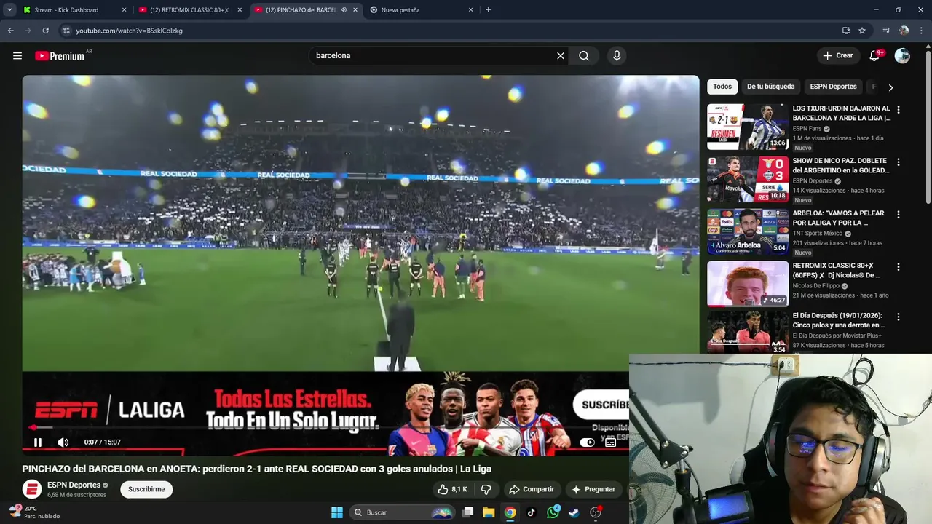Go back in browser

(11, 31)
